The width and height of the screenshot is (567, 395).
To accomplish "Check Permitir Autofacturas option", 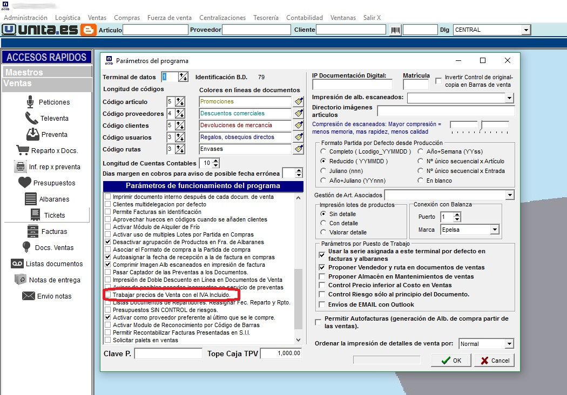I will point(318,322).
